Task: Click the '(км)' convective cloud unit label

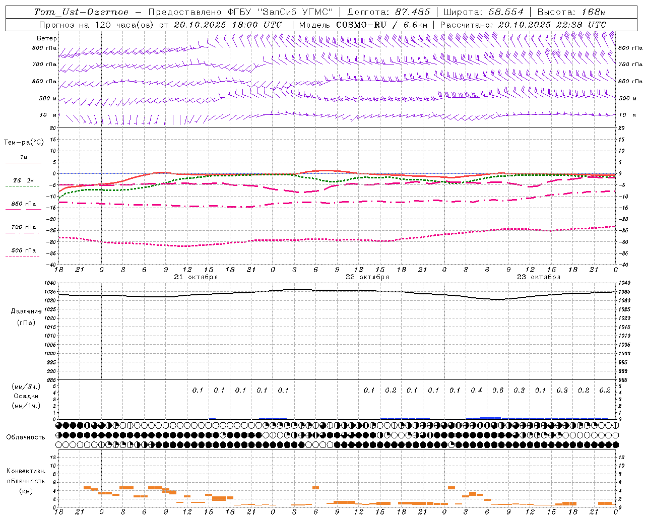Action: [x=26, y=491]
